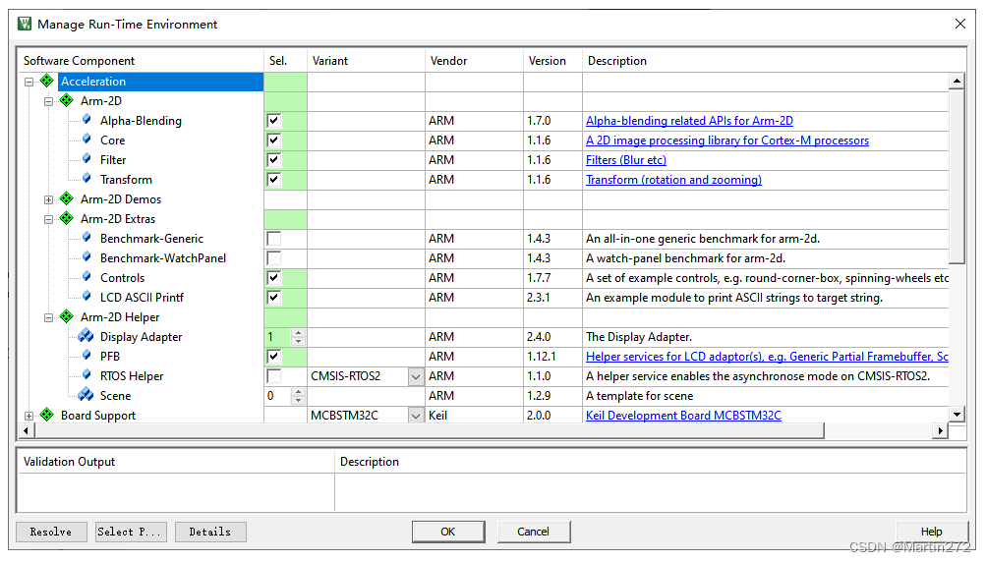Collapse the Arm-2D tree node
This screenshot has height=562, width=986.
48,101
